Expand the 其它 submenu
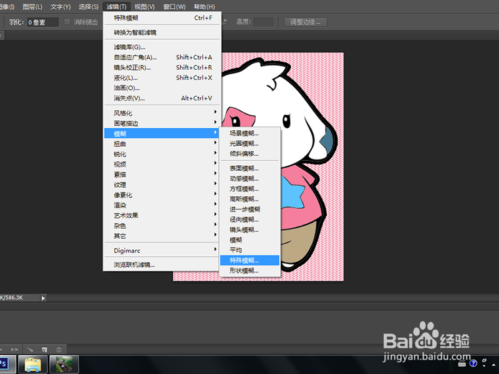499x374 pixels. 162,236
